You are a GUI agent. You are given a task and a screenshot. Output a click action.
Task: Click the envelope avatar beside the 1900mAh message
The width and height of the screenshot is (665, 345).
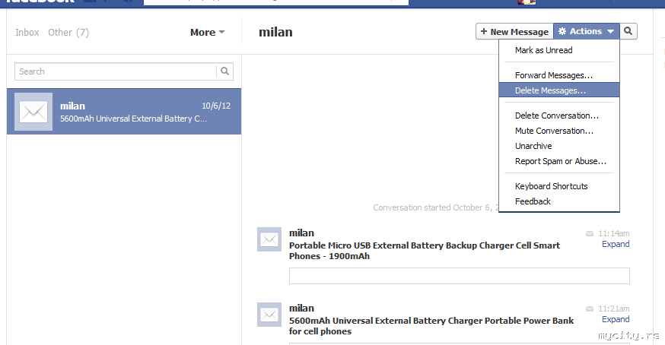coord(269,239)
